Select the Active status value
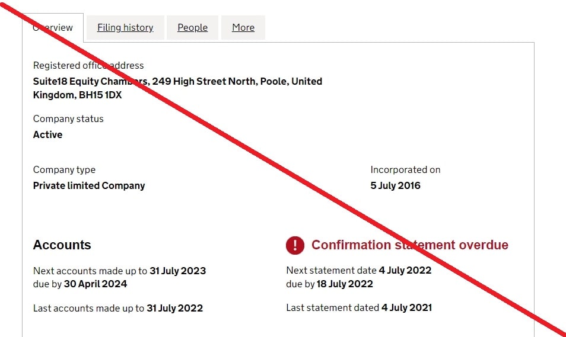Screen dimensions: 566x337 (x=47, y=134)
